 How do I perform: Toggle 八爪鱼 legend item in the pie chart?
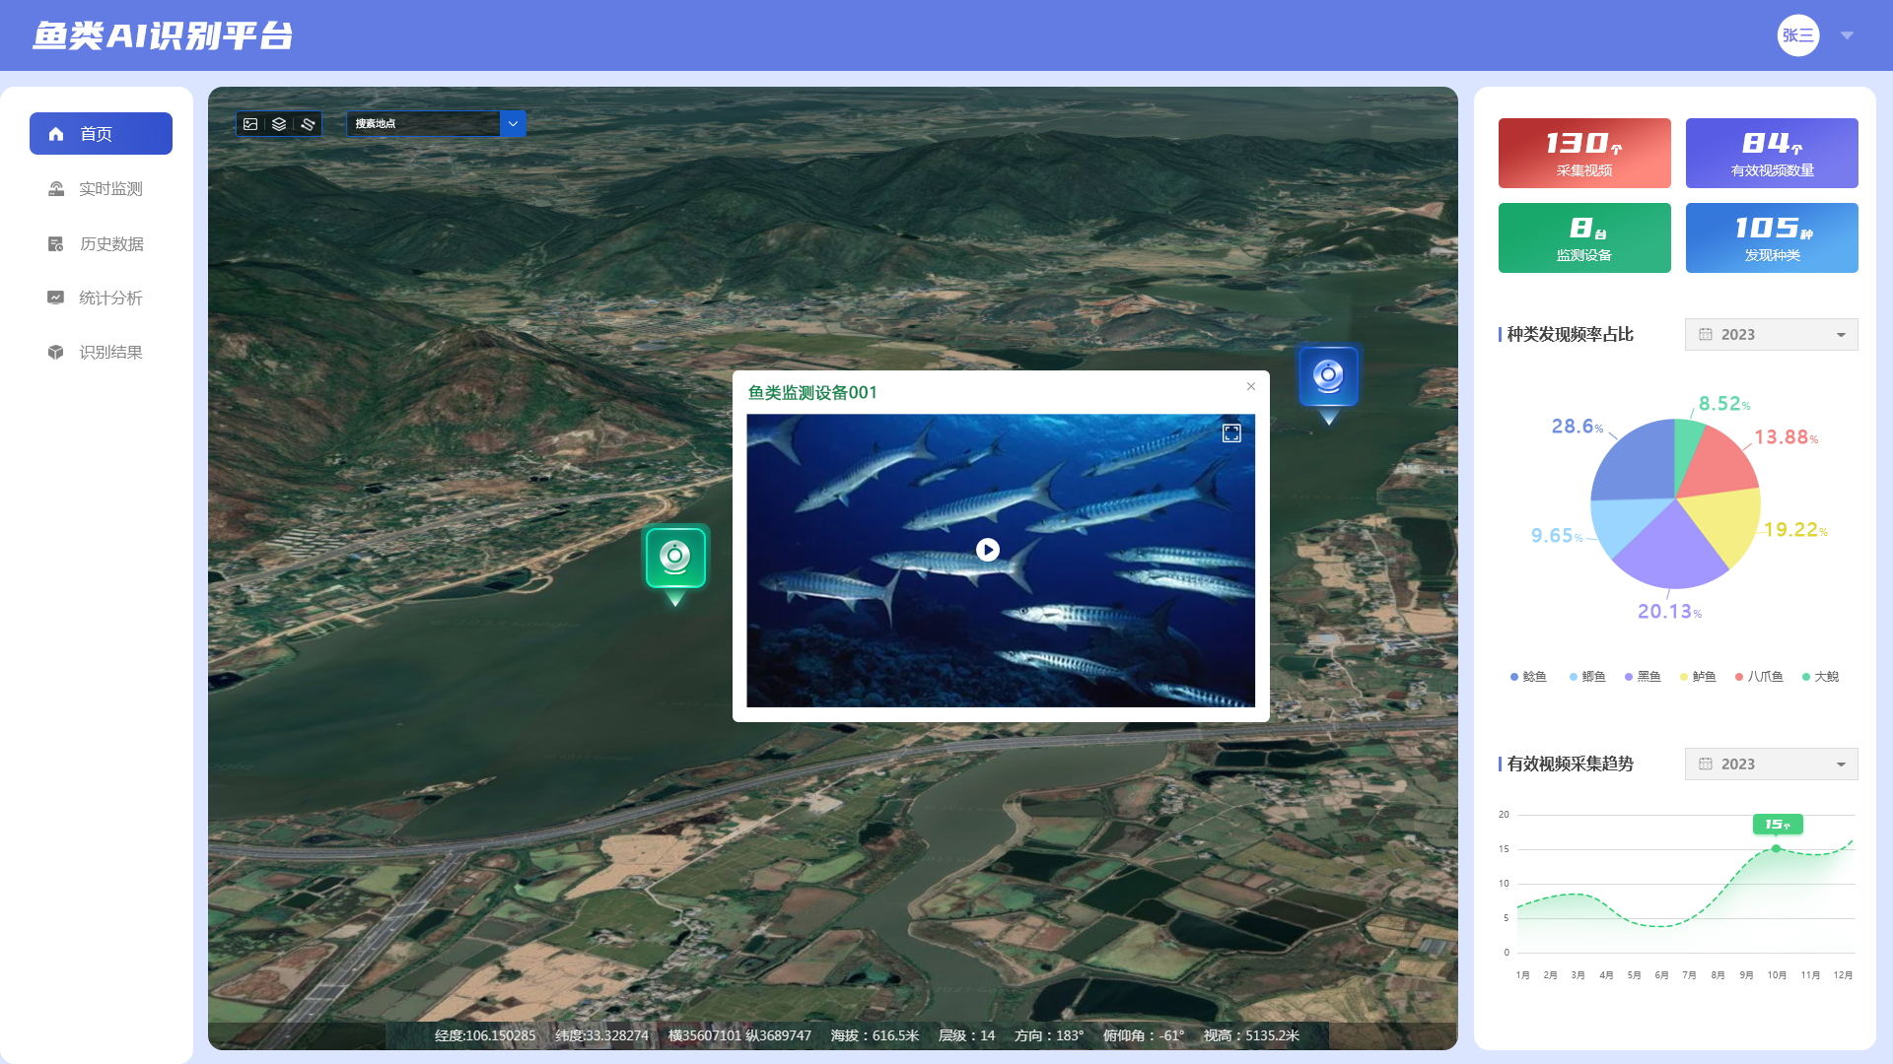click(x=1759, y=677)
